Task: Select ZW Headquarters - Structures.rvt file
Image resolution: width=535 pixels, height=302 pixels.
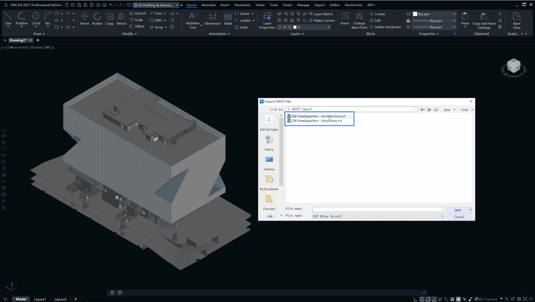Action: click(315, 121)
